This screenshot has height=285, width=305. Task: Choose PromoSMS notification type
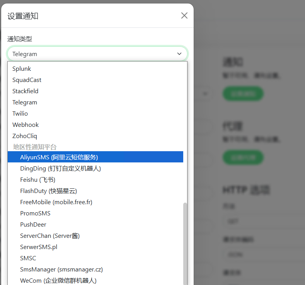pyautogui.click(x=95, y=213)
